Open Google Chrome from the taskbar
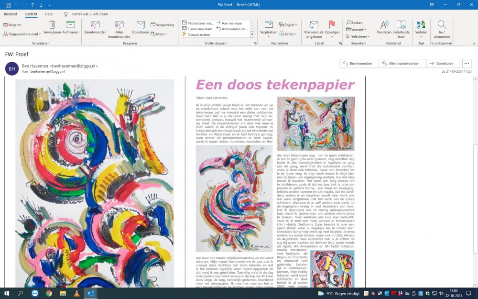478x299 pixels. pyautogui.click(x=49, y=294)
